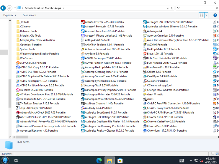
Task: Click the Abelssoft HackCheck 2025 icon
Action: pos(18,112)
